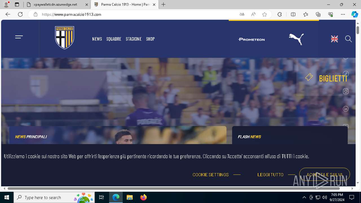Open the Copilot sidebar
This screenshot has height=203, width=361.
coord(355,14)
